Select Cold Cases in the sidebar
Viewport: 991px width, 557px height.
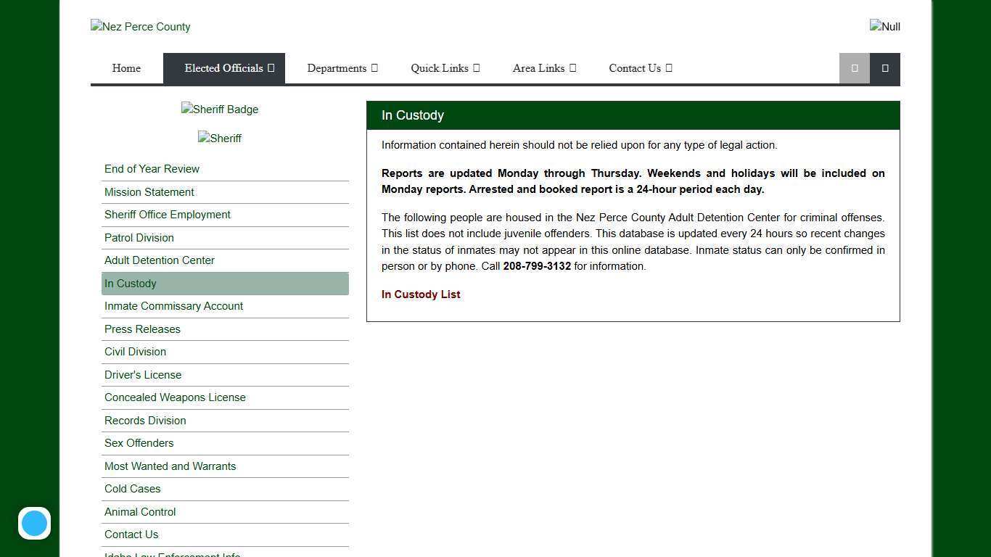click(132, 489)
